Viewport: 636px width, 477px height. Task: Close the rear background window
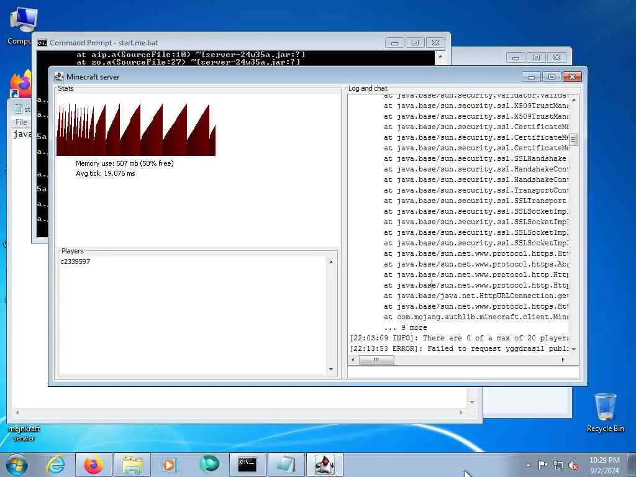point(557,58)
